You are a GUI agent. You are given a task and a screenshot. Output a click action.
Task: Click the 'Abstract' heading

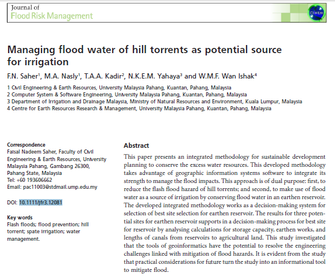tap(136, 145)
